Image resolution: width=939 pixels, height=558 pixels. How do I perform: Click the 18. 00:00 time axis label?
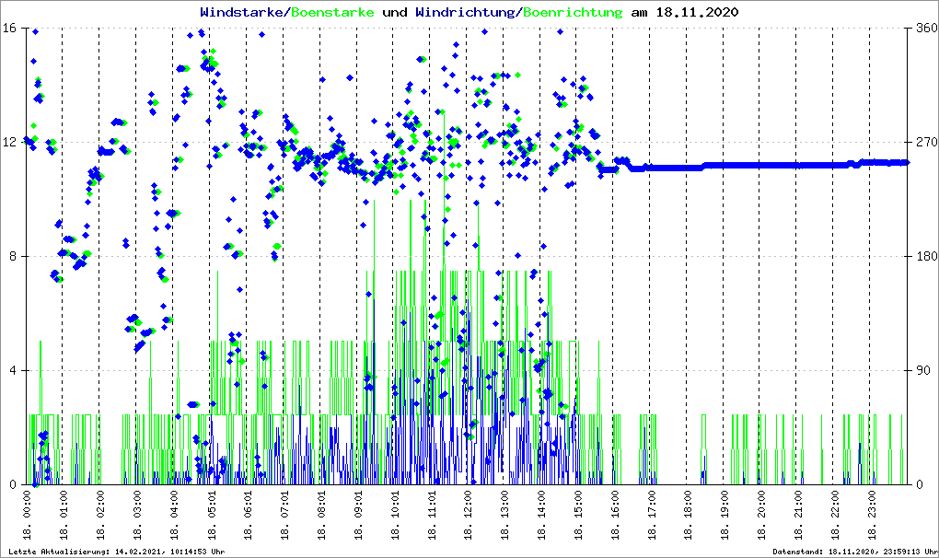27,517
